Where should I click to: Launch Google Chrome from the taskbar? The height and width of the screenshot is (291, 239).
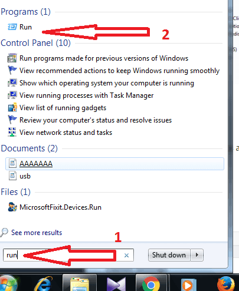click(151, 283)
